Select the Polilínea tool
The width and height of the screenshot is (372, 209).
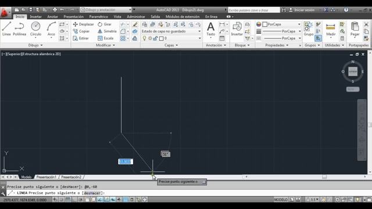point(19,28)
